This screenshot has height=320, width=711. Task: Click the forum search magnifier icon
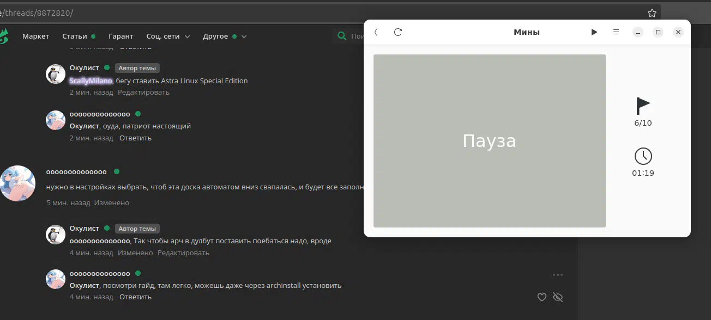click(x=342, y=36)
